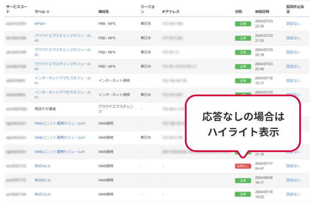Click 設定なし in the 拠点A(L3) row
The height and width of the screenshot is (202, 313).
[293, 166]
